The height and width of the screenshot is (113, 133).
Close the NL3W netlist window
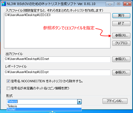click(x=127, y=4)
